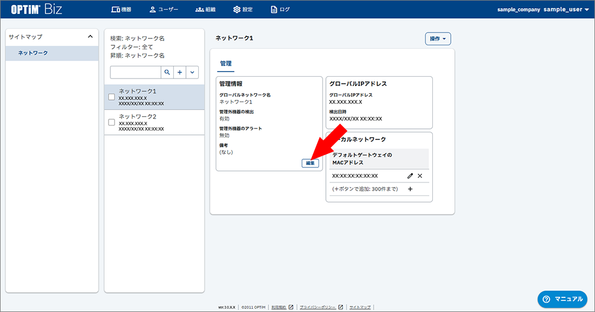Add a MAC address row with plus

coord(410,189)
